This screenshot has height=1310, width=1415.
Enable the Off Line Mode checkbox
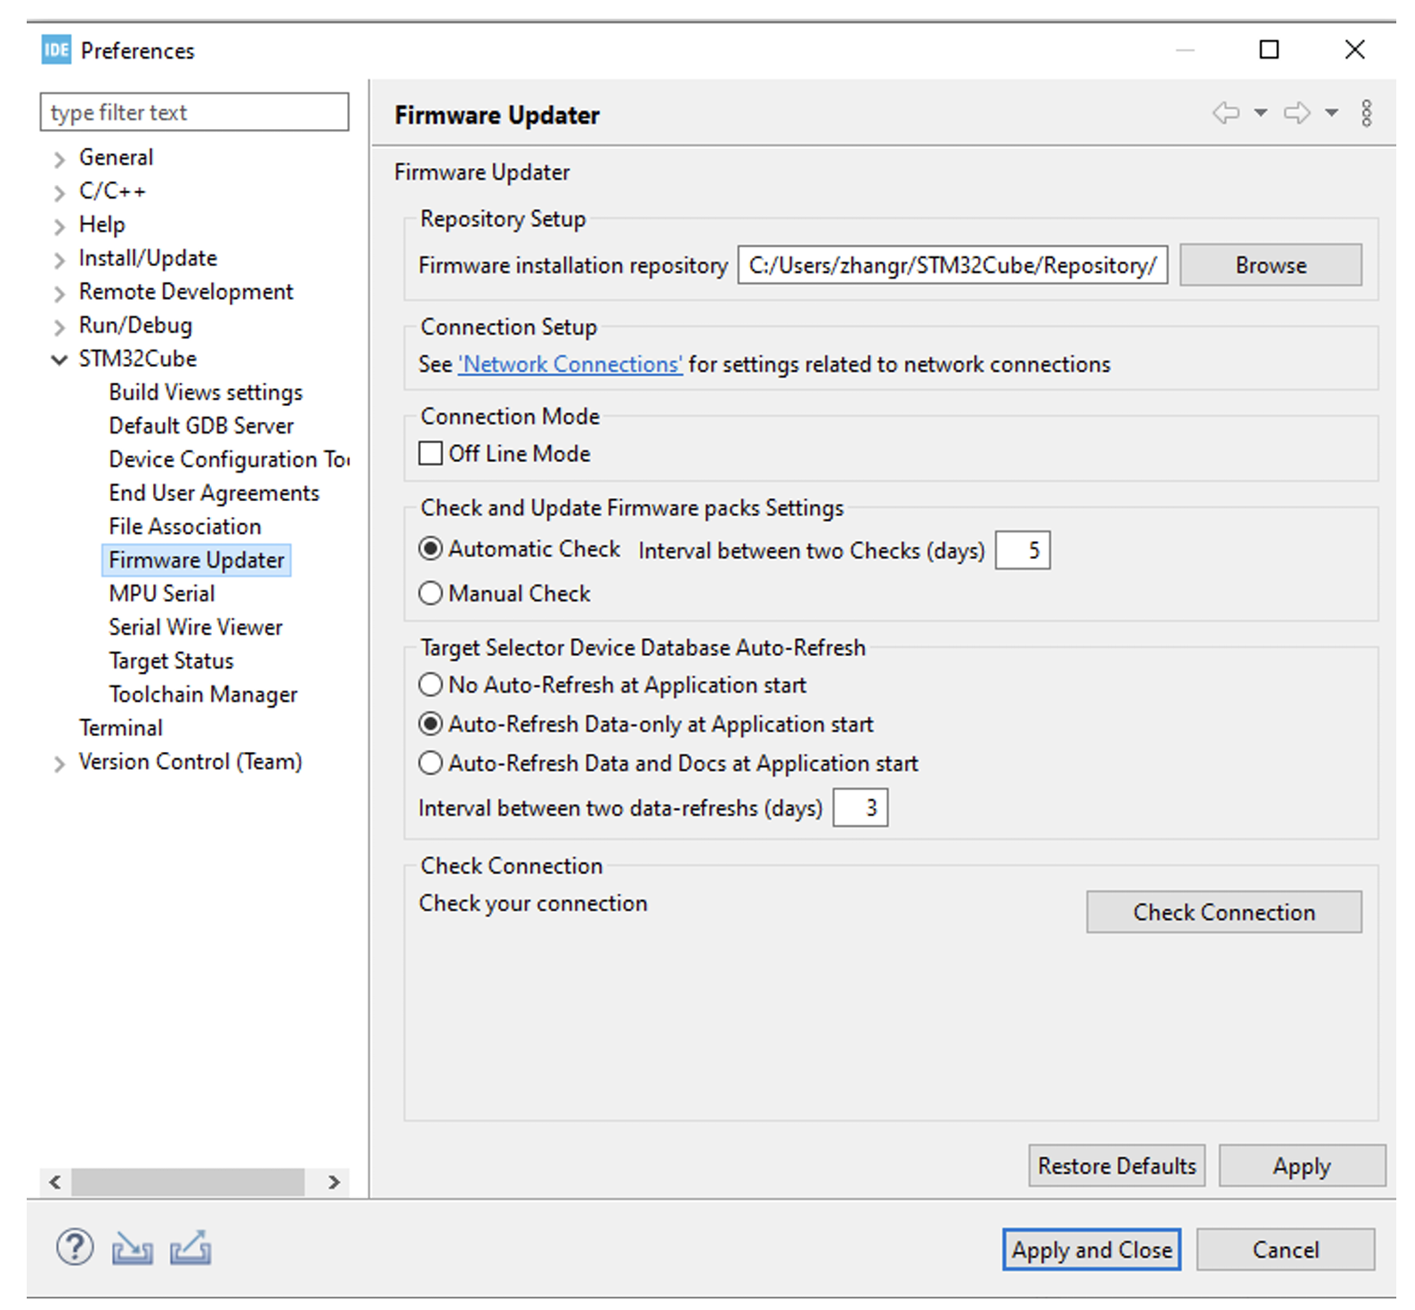431,454
